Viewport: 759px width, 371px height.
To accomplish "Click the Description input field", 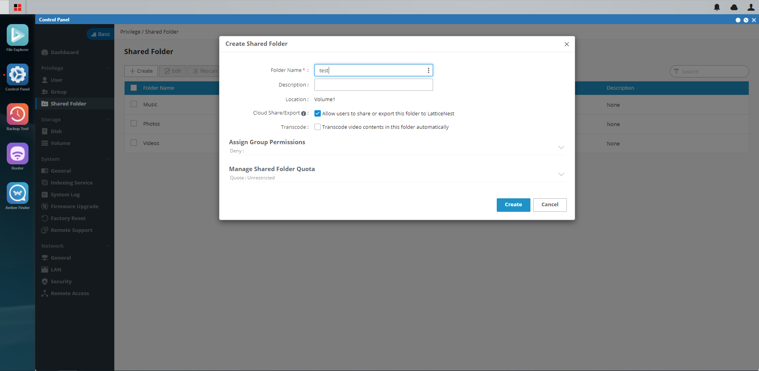I will click(x=373, y=85).
